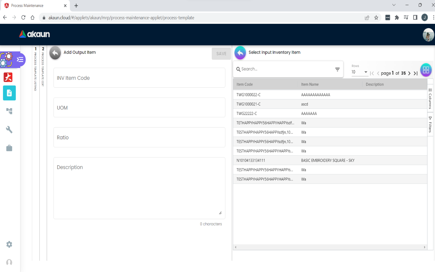Select the BASIC EMBROIDERY SQUARE - SKY row
The width and height of the screenshot is (435, 272).
[328, 160]
